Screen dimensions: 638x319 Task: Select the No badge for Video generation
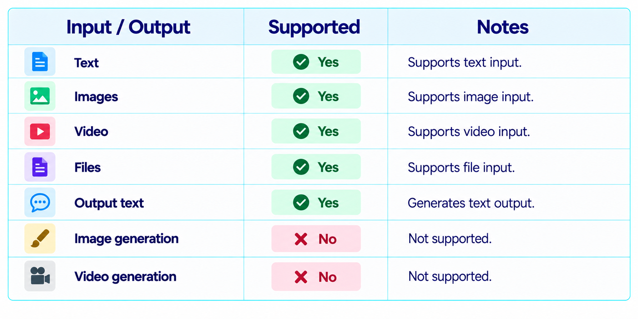coord(316,277)
